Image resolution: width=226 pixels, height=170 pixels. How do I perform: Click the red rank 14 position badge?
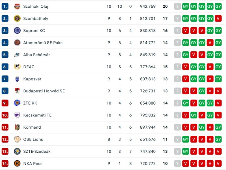5,163
